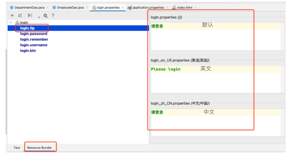Click the EmployeeDao.java class file icon
287x153 pixels.
(54, 7)
